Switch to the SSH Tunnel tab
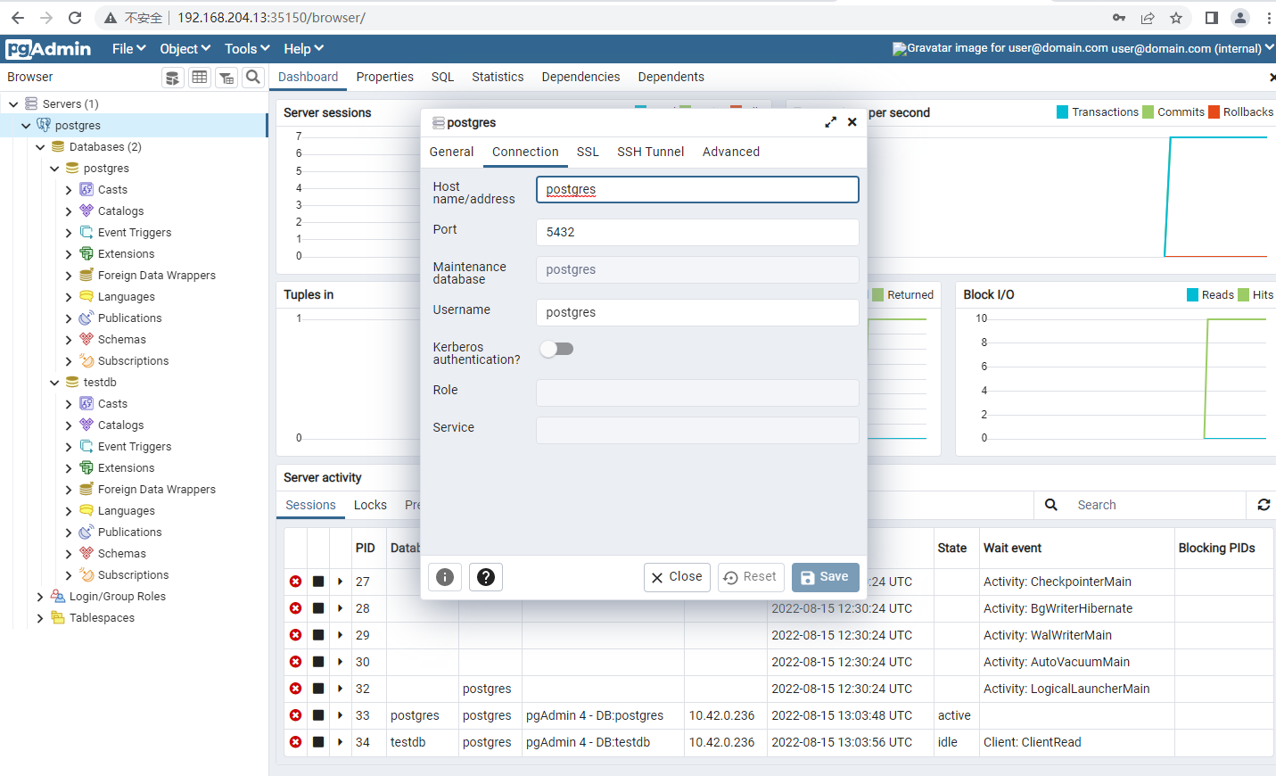 click(x=651, y=152)
